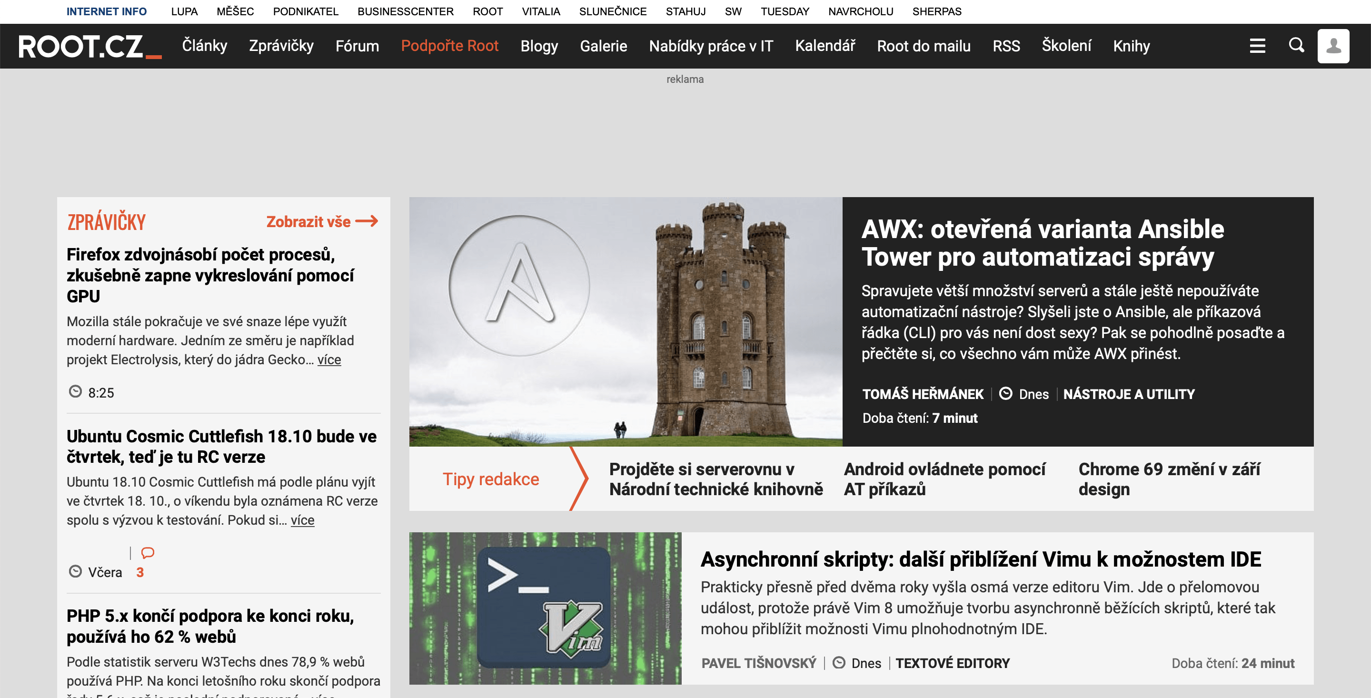The image size is (1371, 698).
Task: Go to Fórum section
Action: coord(357,46)
